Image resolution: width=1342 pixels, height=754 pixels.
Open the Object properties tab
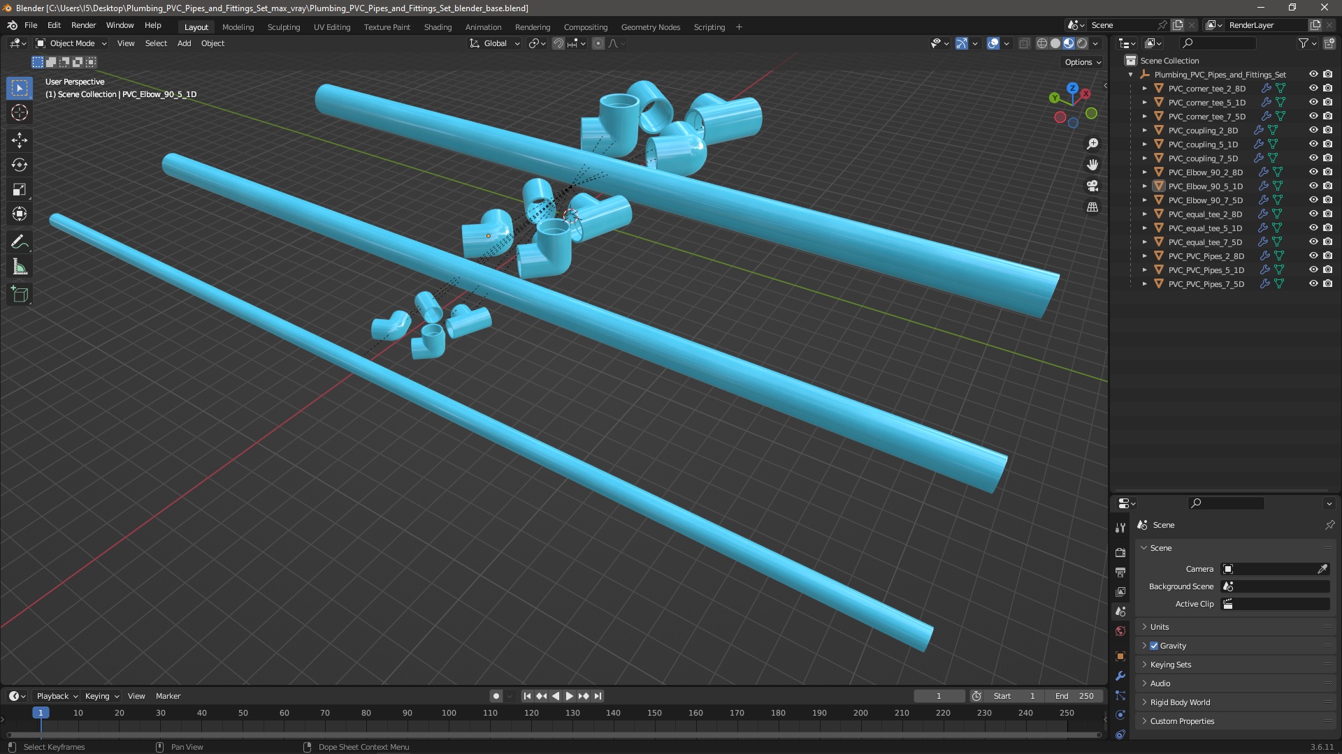pos(1120,656)
